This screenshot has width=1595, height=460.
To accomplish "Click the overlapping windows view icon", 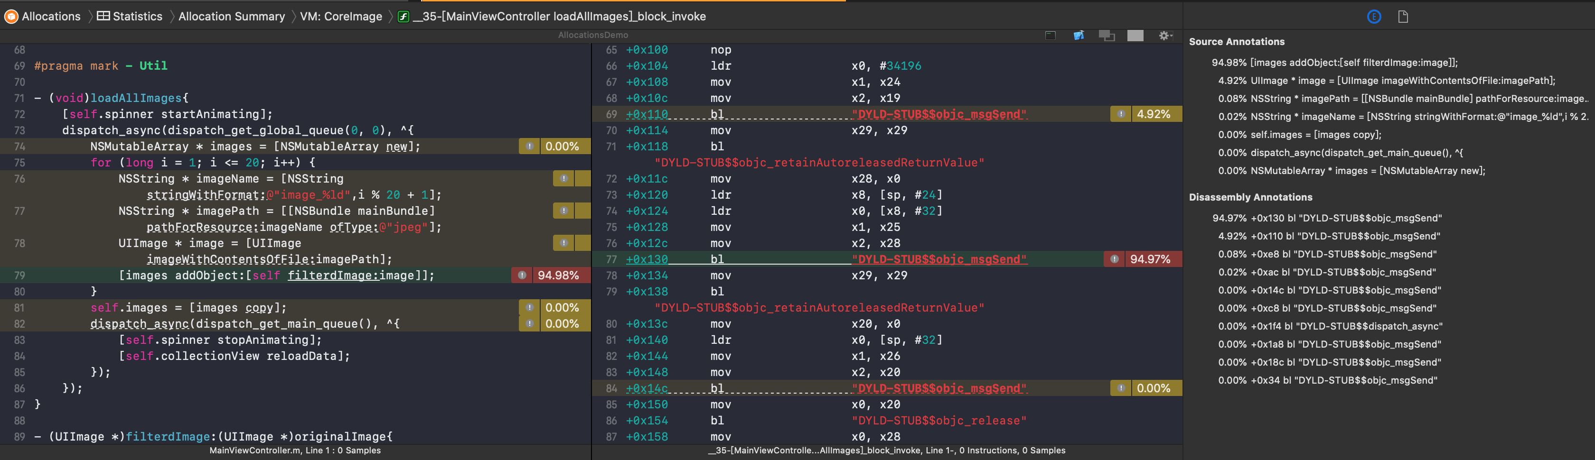I will coord(1107,36).
